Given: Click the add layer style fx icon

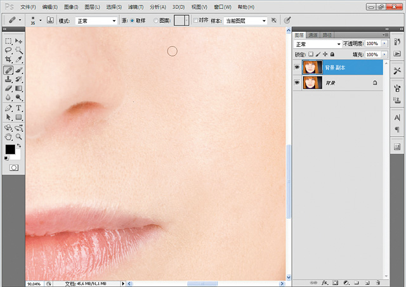Looking at the screenshot, I should (325, 283).
